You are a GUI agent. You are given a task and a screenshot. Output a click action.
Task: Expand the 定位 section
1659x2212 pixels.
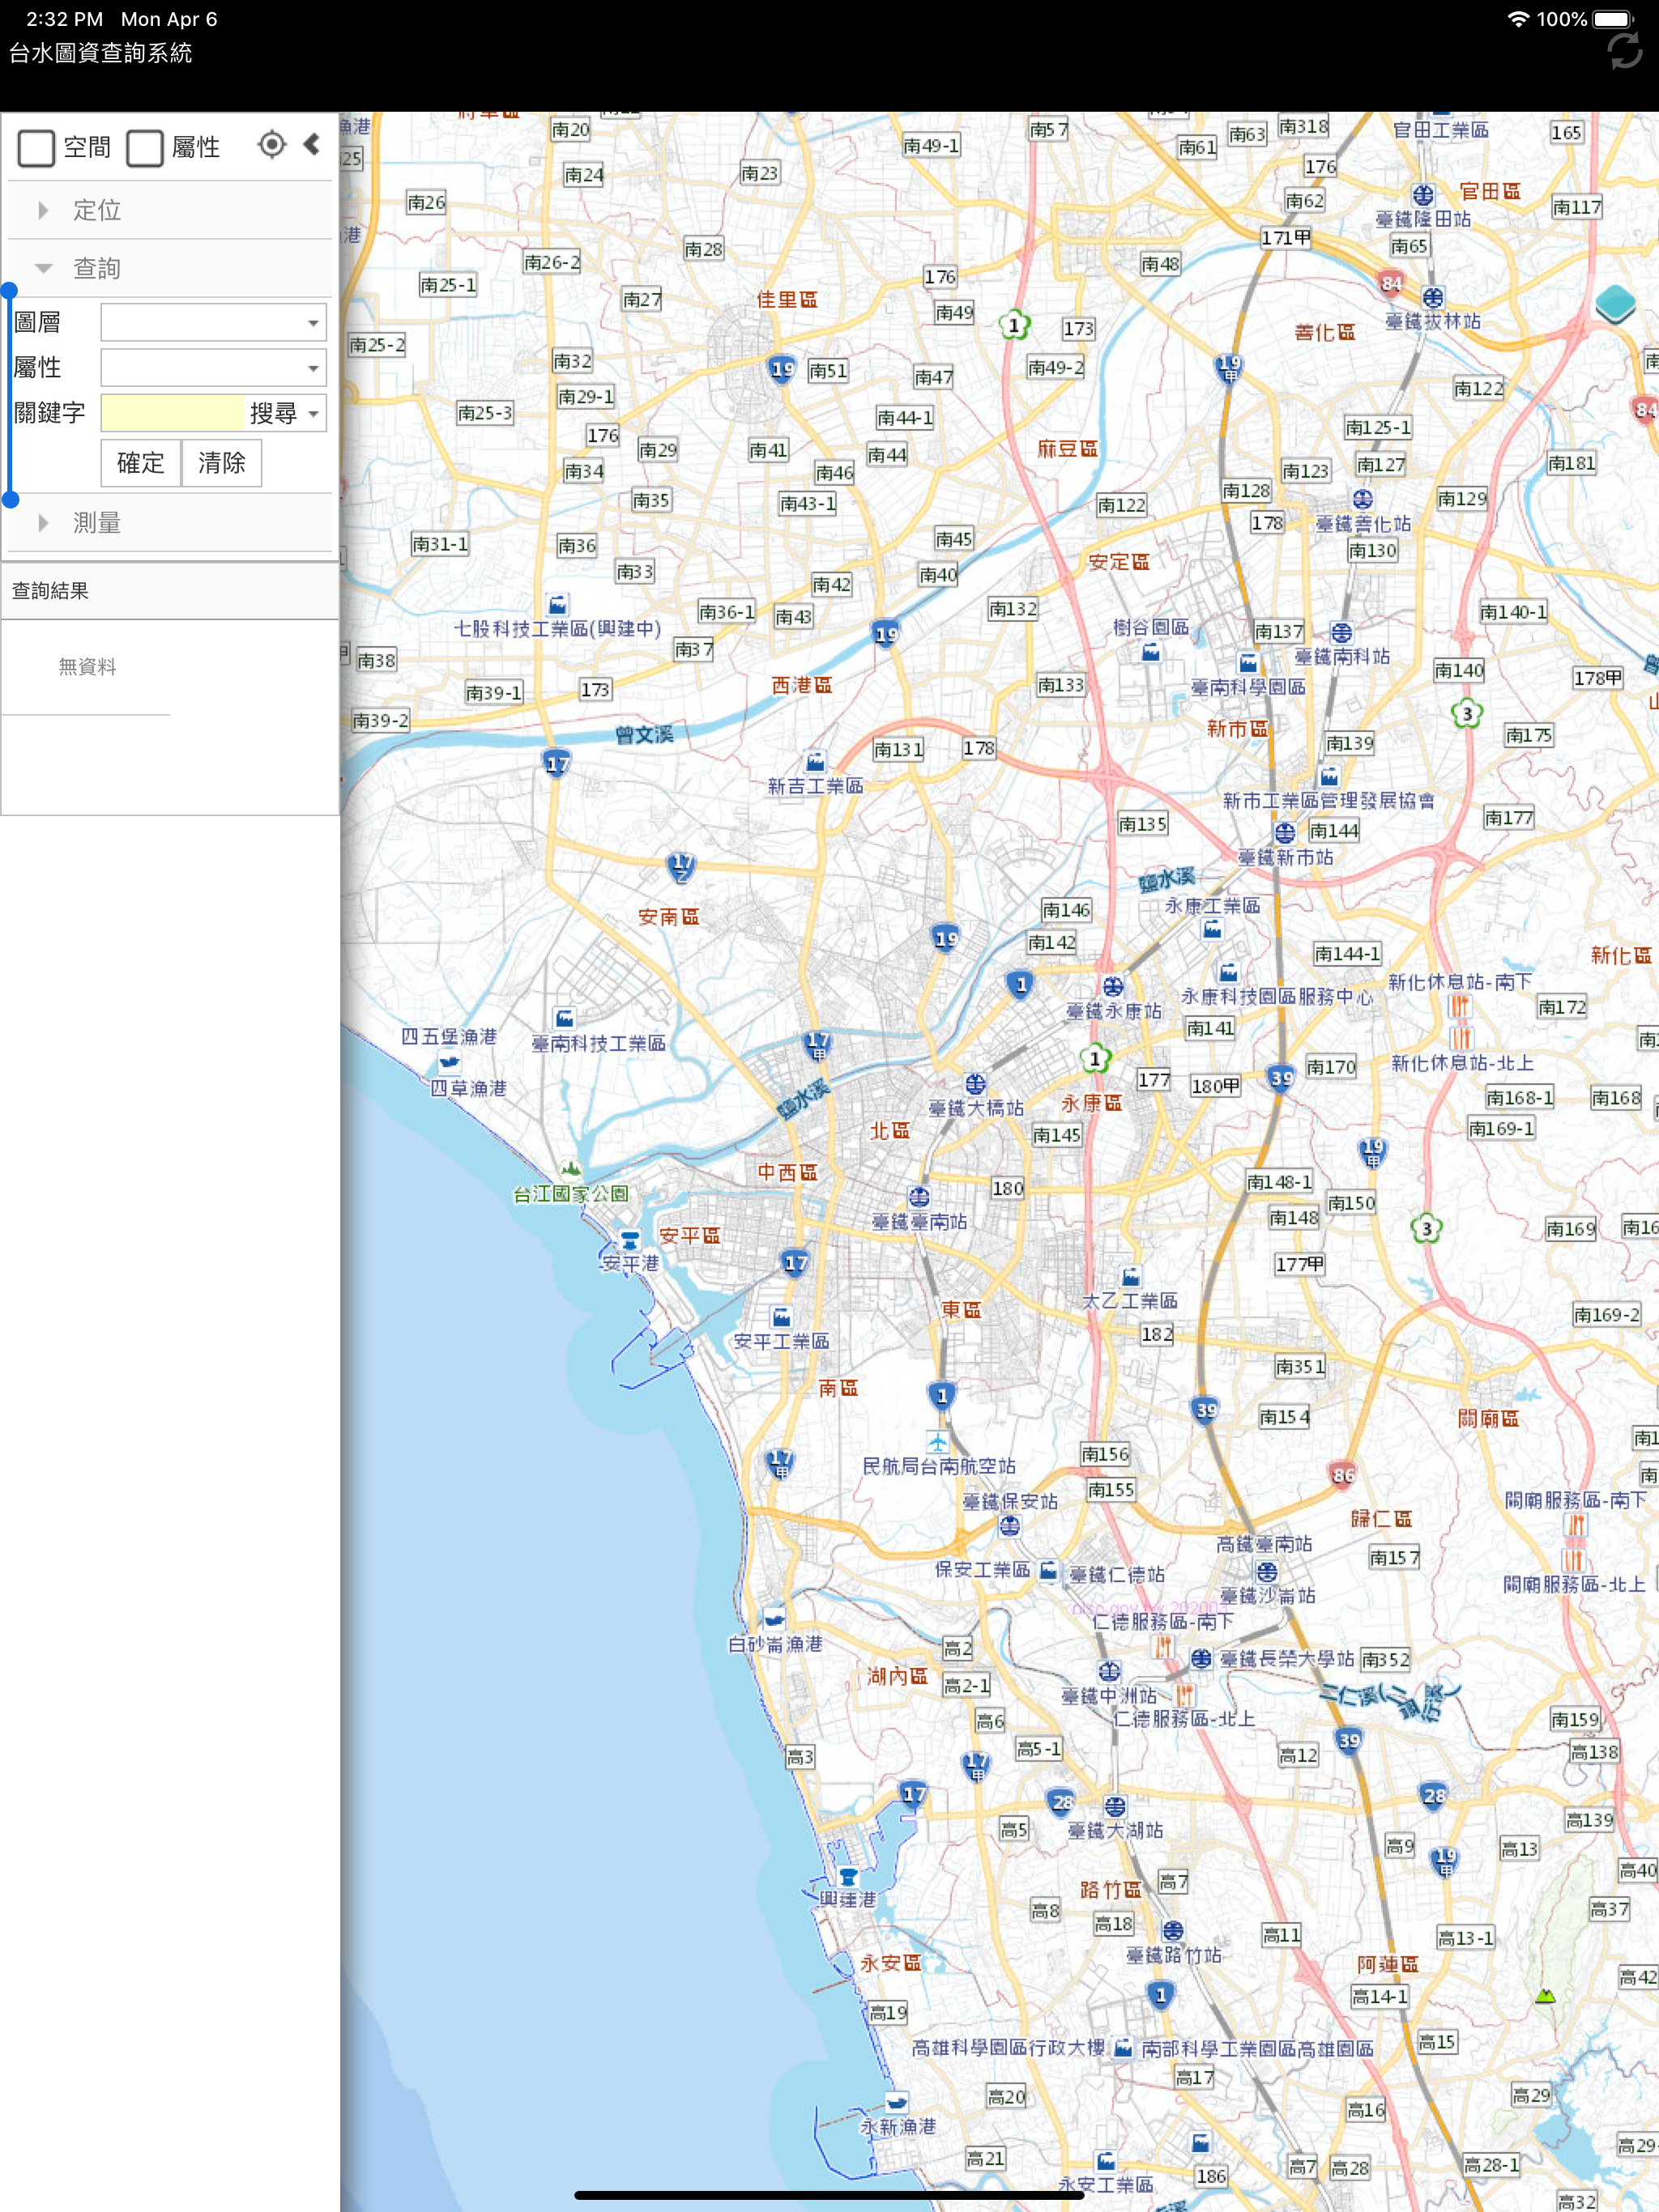click(170, 210)
